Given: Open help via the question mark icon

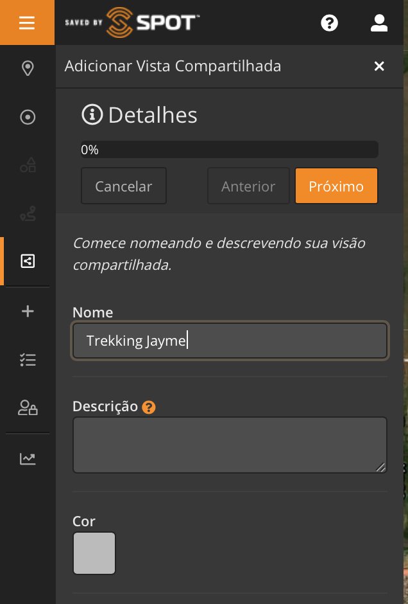Looking at the screenshot, I should (x=329, y=24).
